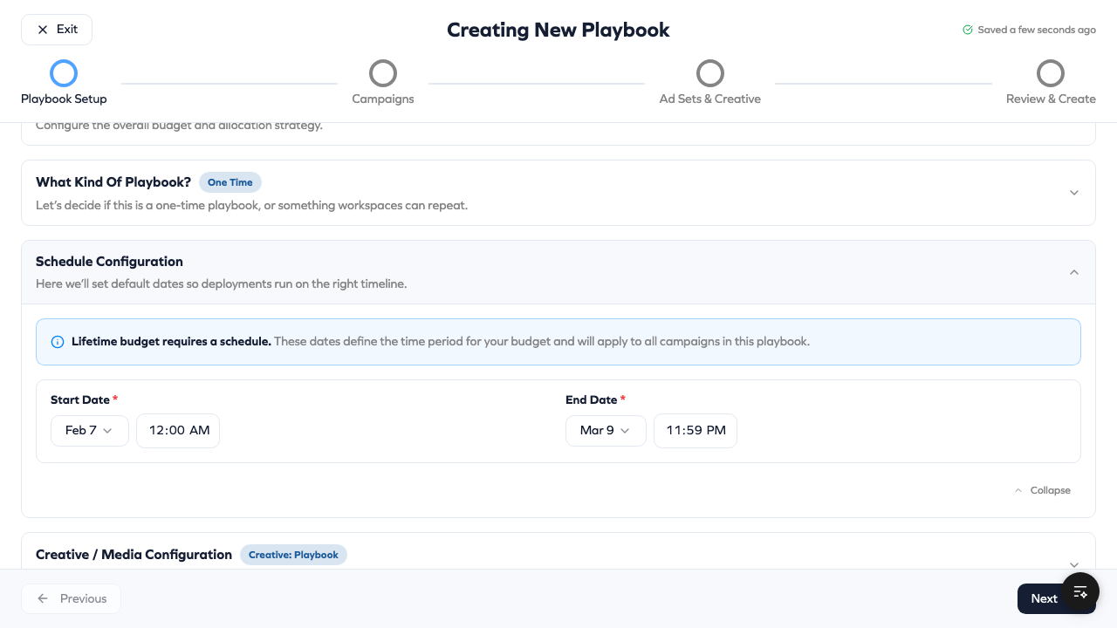Image resolution: width=1117 pixels, height=628 pixels.
Task: Go to the Campaigns step circle
Action: [383, 73]
